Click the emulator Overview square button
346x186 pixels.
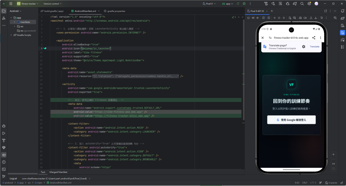point(284,18)
